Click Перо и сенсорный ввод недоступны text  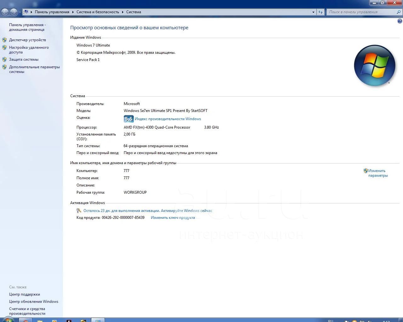[170, 153]
